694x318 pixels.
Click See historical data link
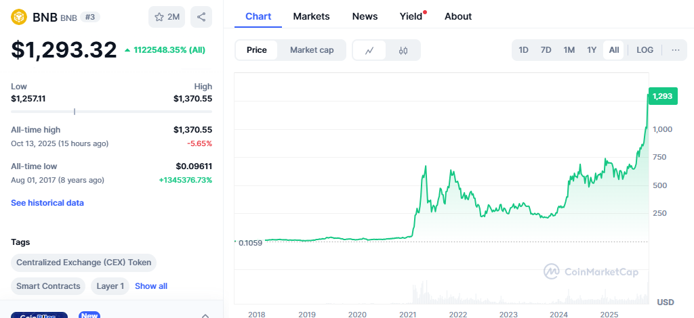47,202
